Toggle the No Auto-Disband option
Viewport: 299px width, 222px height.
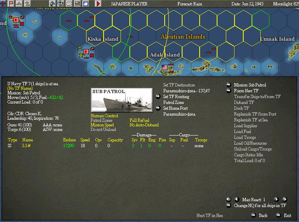click(x=144, y=125)
